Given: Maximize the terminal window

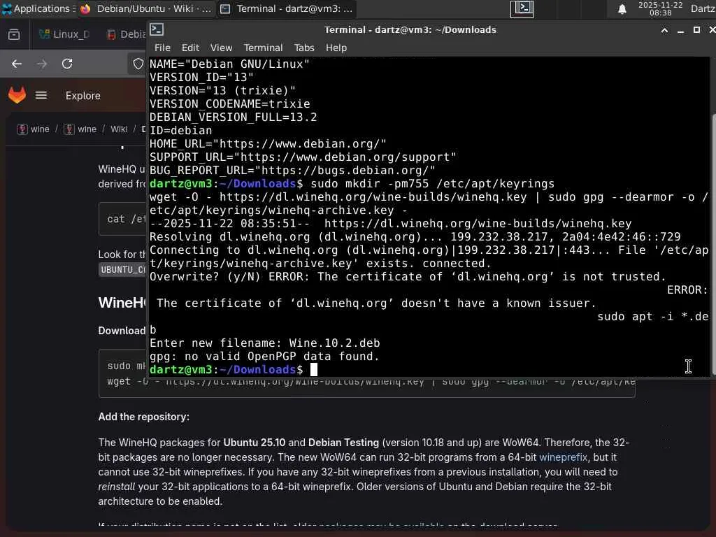Looking at the screenshot, I should coord(696,30).
